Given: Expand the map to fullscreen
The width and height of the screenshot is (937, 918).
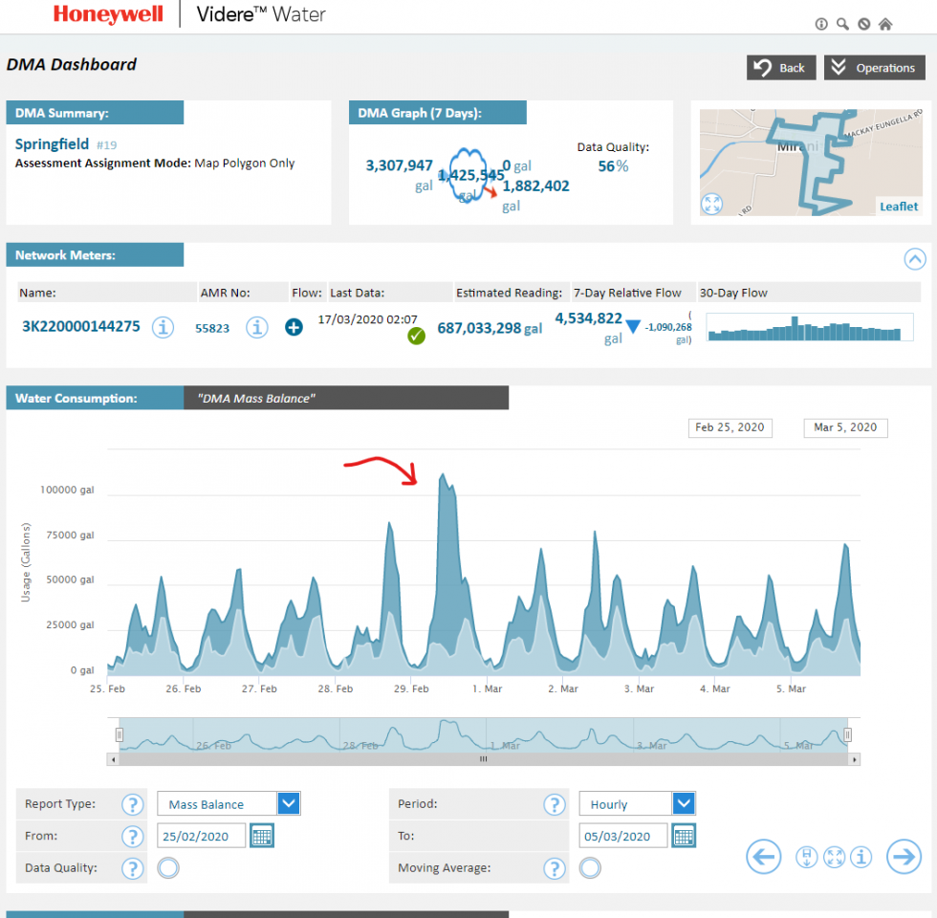Looking at the screenshot, I should [711, 204].
